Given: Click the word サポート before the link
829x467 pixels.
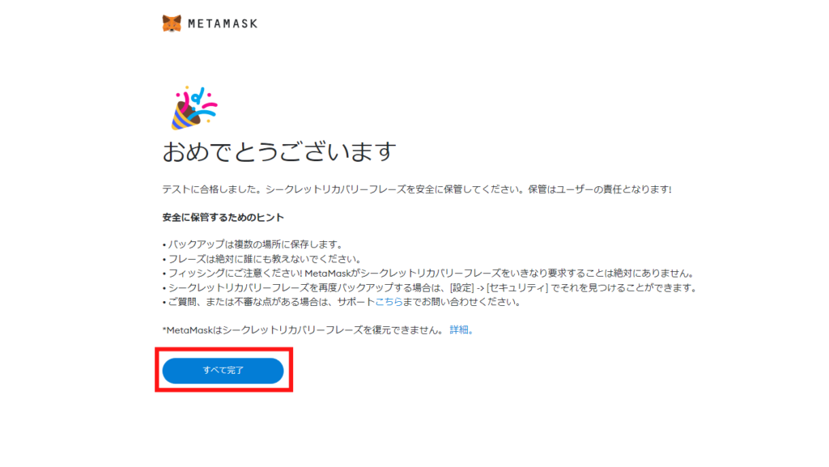Looking at the screenshot, I should pos(356,302).
